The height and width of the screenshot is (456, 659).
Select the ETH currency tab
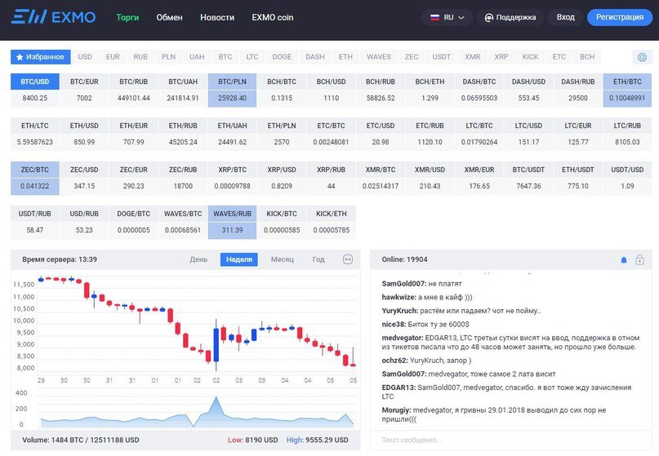coord(345,57)
